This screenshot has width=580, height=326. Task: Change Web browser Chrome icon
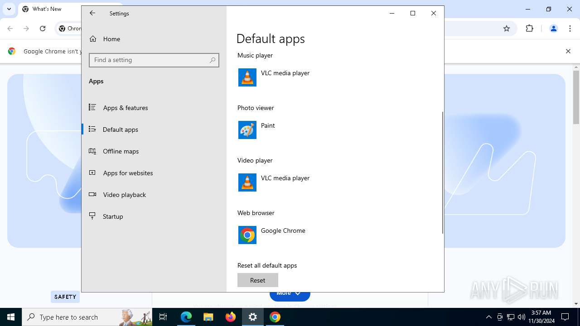(247, 235)
